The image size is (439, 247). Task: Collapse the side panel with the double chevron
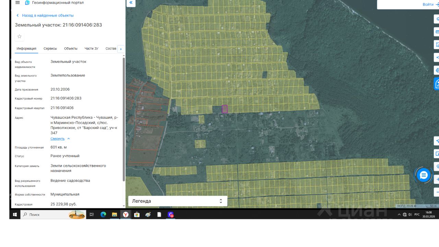tap(131, 3)
